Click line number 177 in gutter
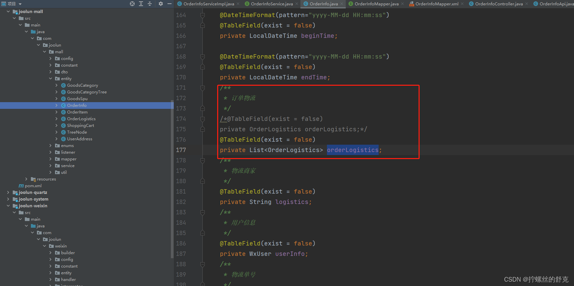 181,150
